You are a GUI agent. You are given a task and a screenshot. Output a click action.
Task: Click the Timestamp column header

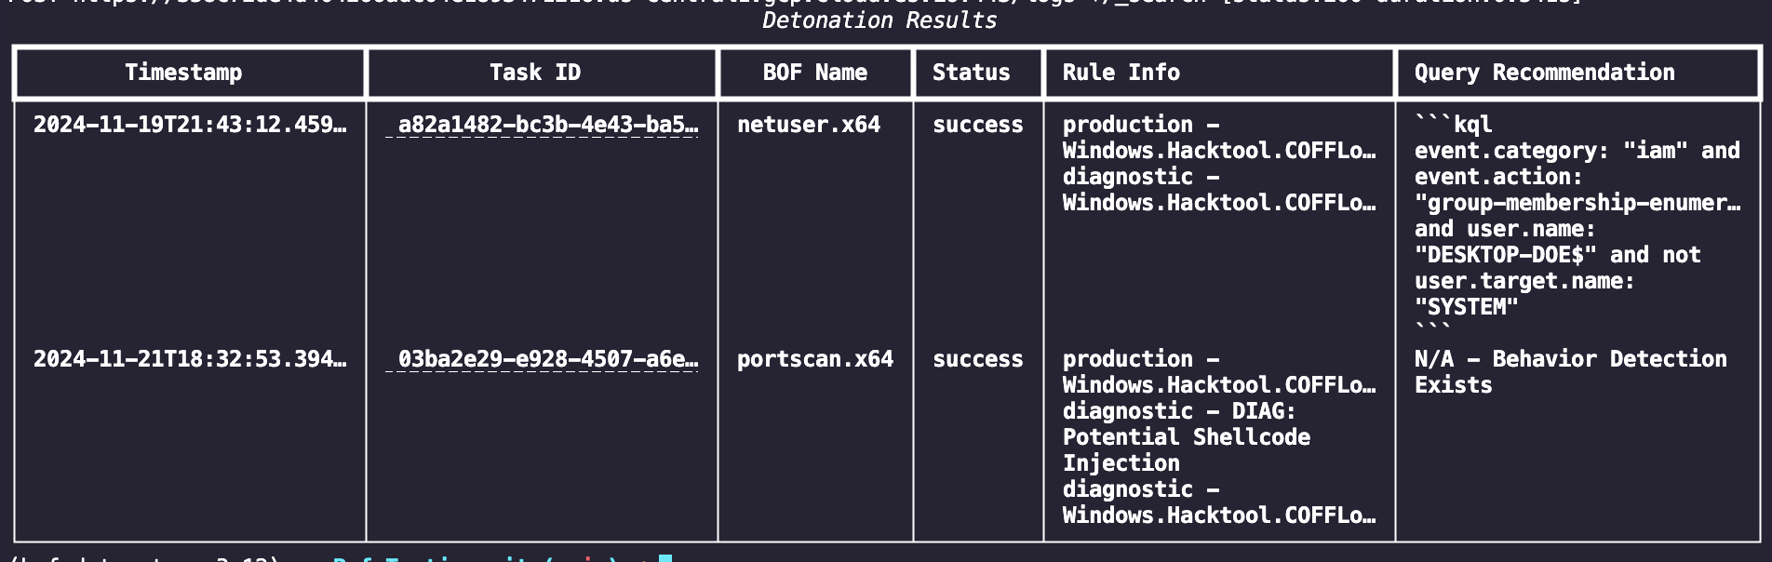click(x=183, y=73)
